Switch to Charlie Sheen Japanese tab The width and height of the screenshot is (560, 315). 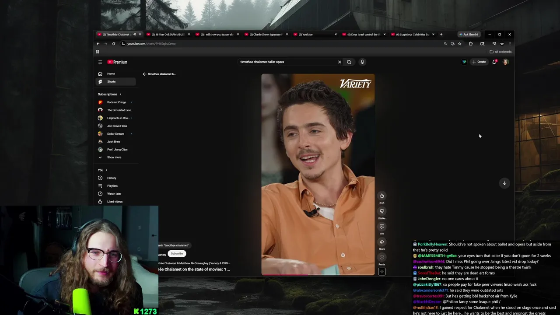tap(266, 35)
